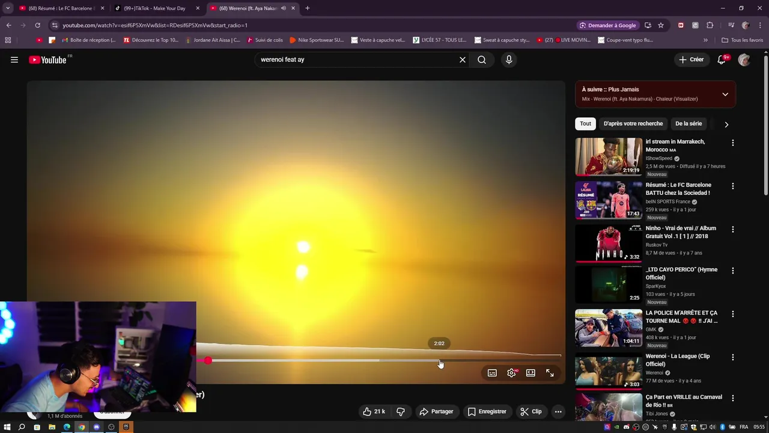Open the Werenoi La League thumbnail

click(609, 372)
